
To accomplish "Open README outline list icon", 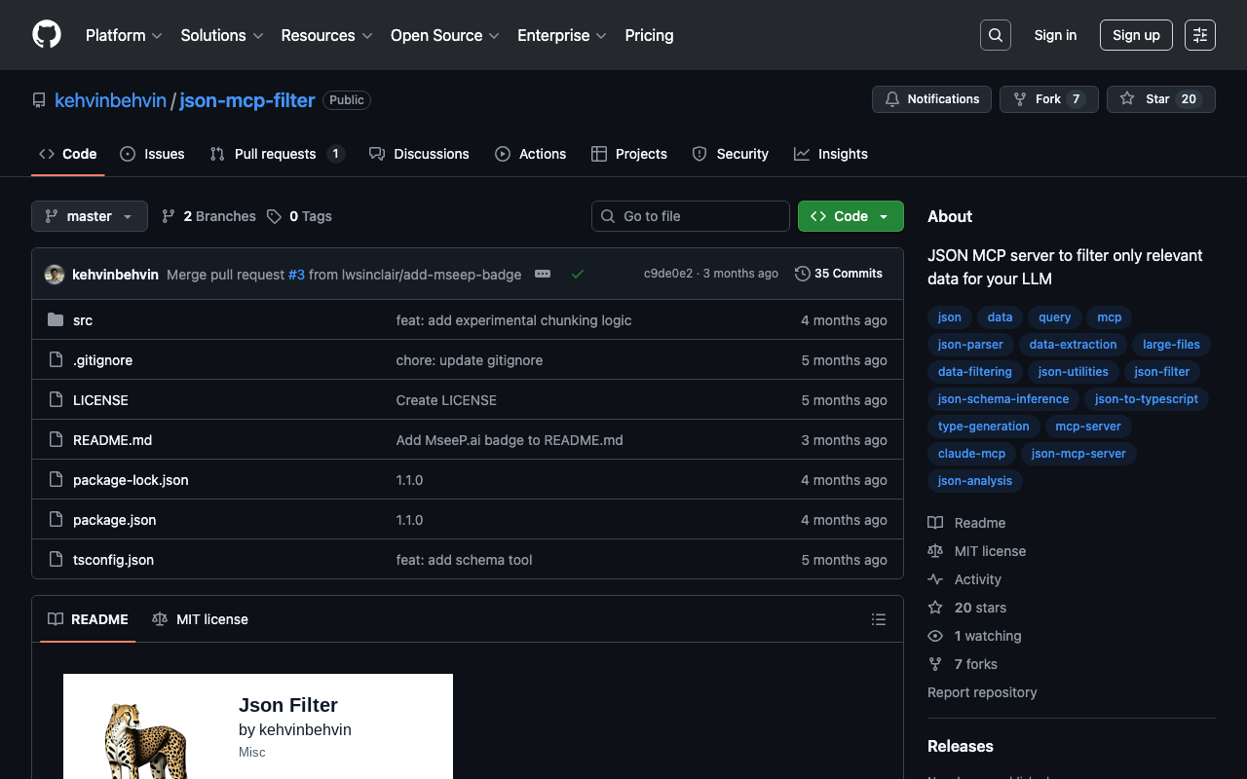I will pos(878,619).
